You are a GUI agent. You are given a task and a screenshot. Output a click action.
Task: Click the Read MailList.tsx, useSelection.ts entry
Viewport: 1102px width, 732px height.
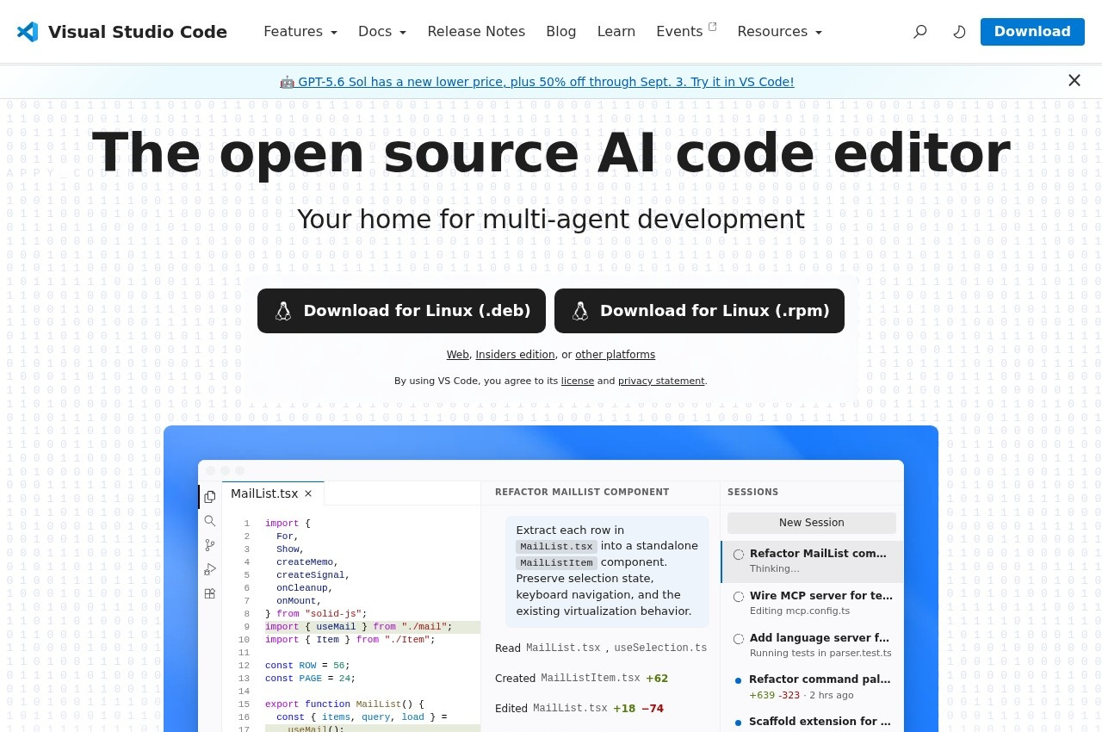tap(601, 648)
